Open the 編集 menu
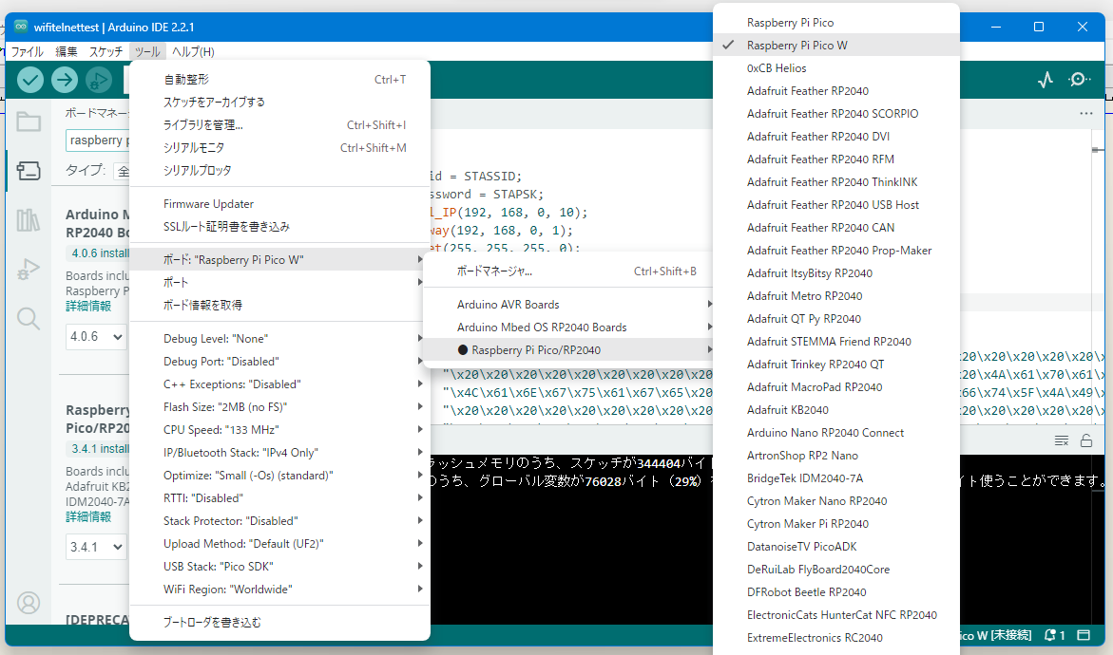Screen dimensions: 1113x655 (67, 52)
